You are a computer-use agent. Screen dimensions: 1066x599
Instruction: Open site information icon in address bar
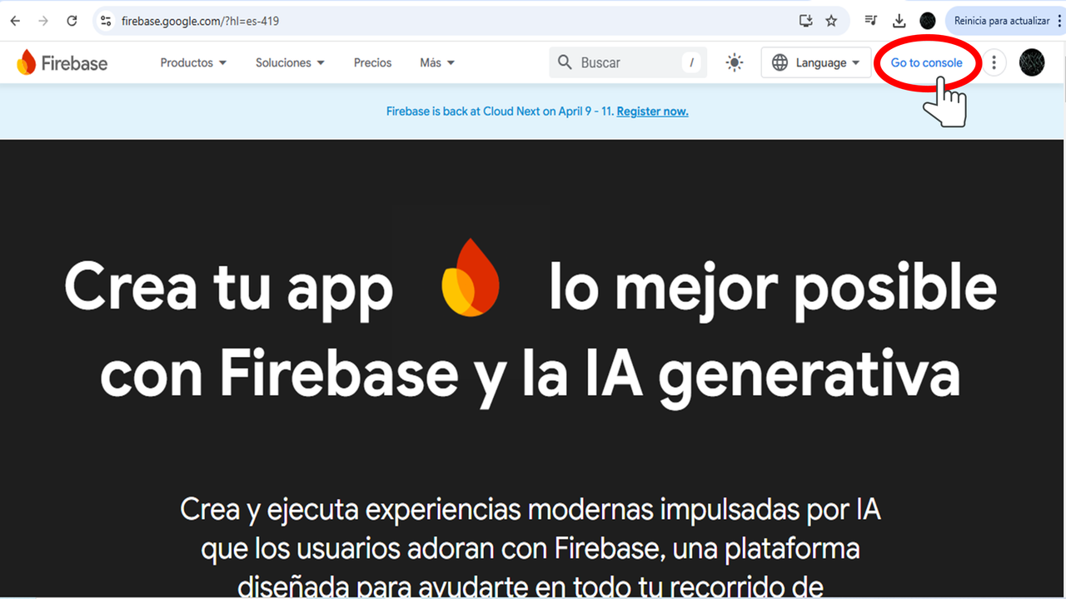click(106, 21)
